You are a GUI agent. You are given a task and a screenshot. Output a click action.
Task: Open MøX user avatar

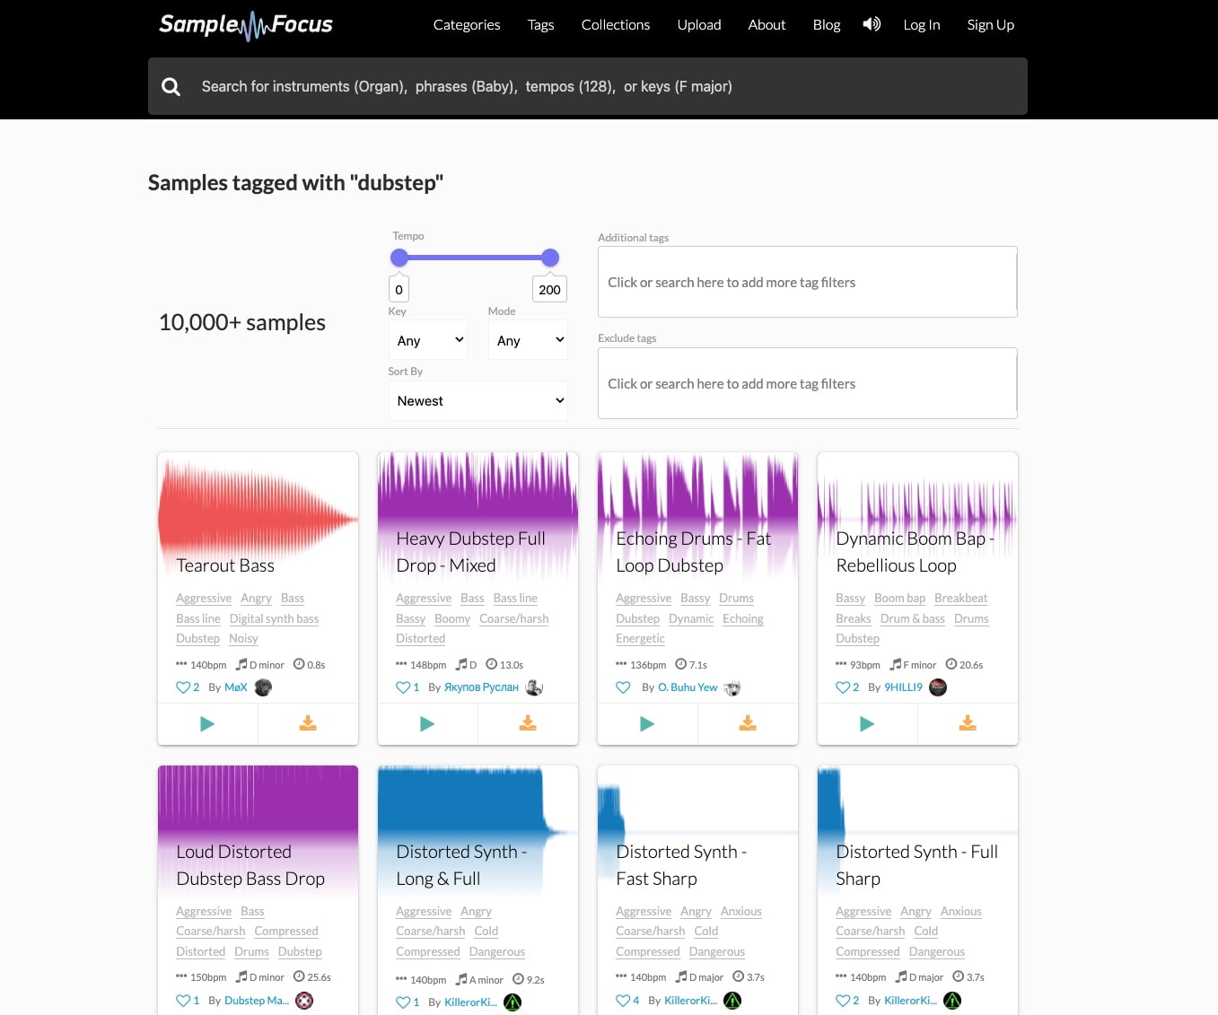tap(263, 687)
